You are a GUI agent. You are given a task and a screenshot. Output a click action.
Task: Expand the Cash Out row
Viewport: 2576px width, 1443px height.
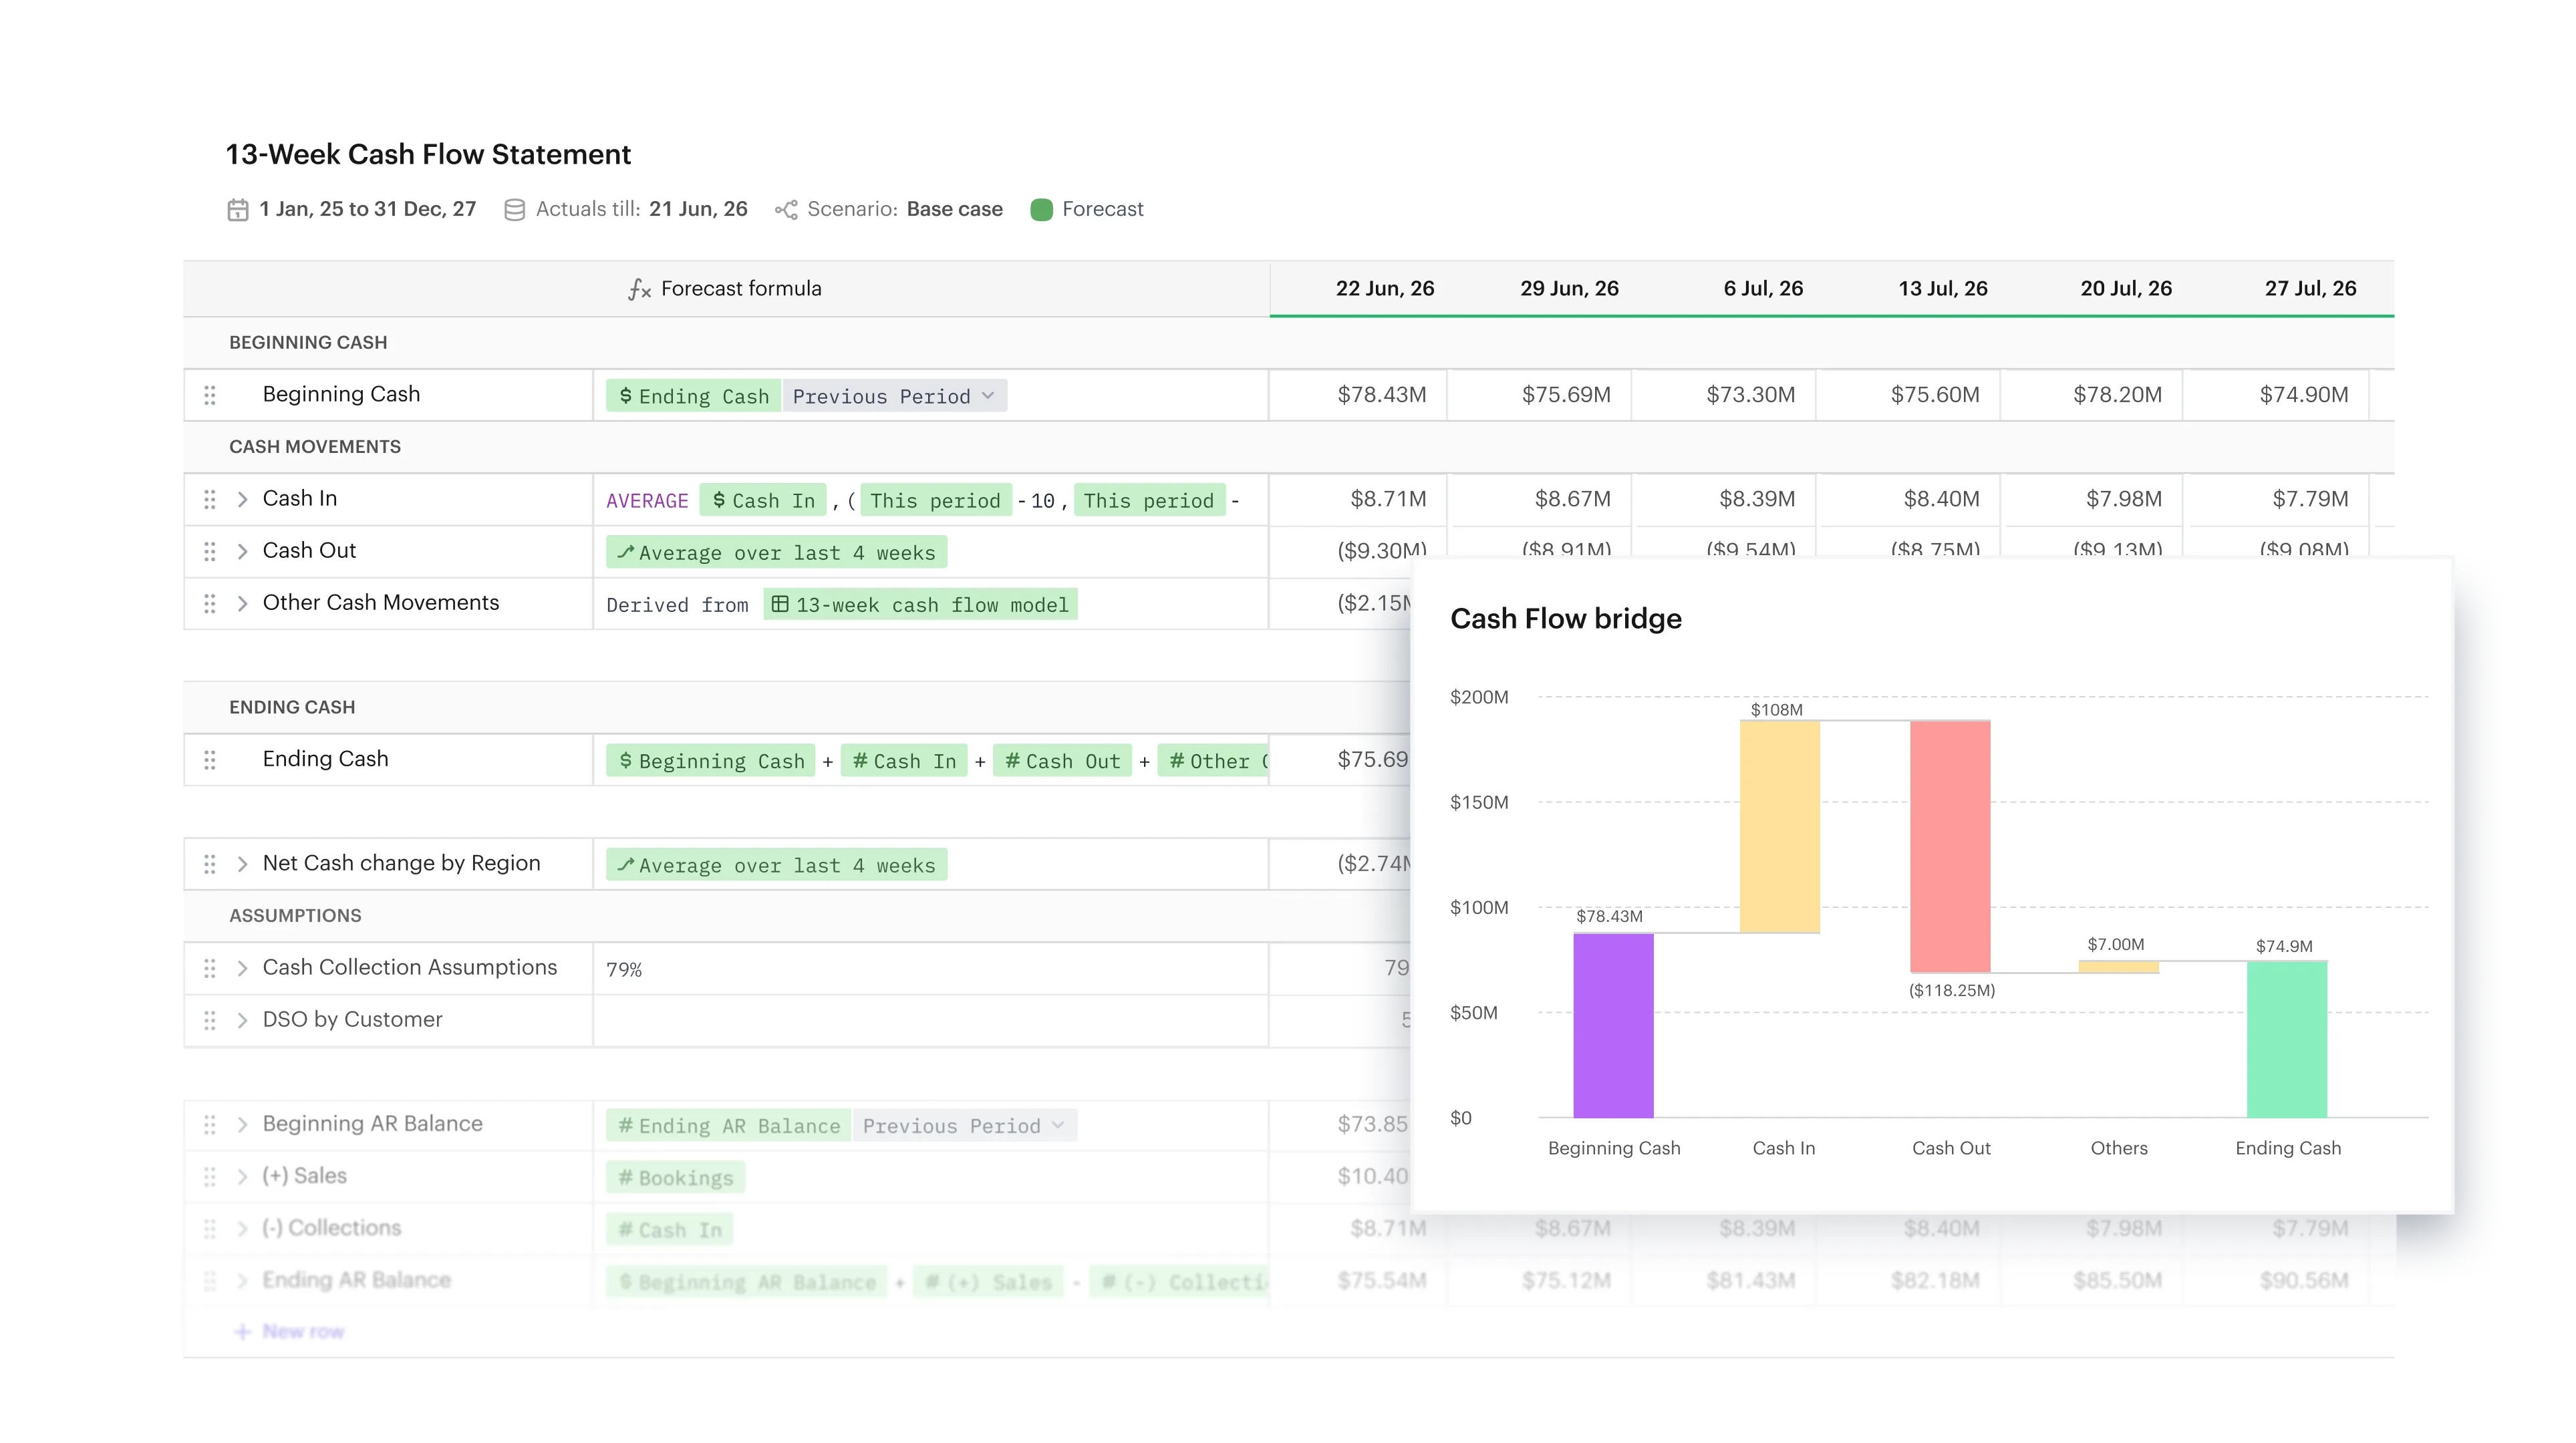[x=242, y=551]
